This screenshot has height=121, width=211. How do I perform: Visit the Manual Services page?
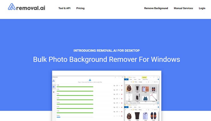pyautogui.click(x=183, y=8)
